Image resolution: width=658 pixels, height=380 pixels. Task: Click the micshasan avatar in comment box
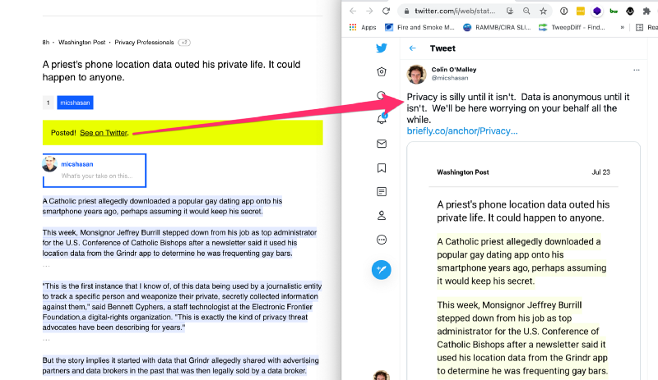coord(49,164)
